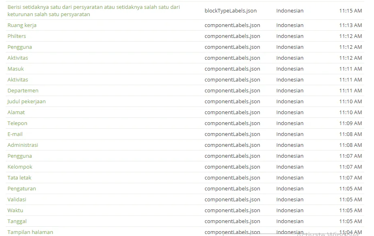
Task: Select componentLabels.json in the Kelompok row
Action: [x=232, y=167]
